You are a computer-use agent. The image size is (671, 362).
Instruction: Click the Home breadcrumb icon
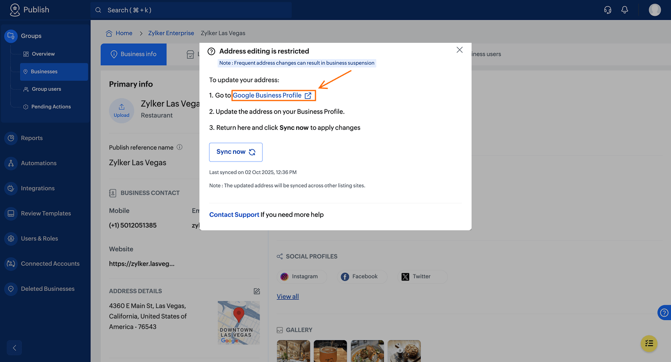[109, 33]
